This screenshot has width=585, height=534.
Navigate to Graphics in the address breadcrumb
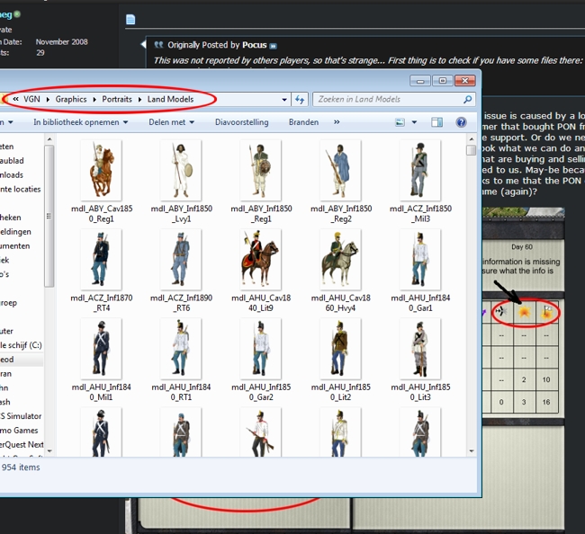[x=71, y=100]
